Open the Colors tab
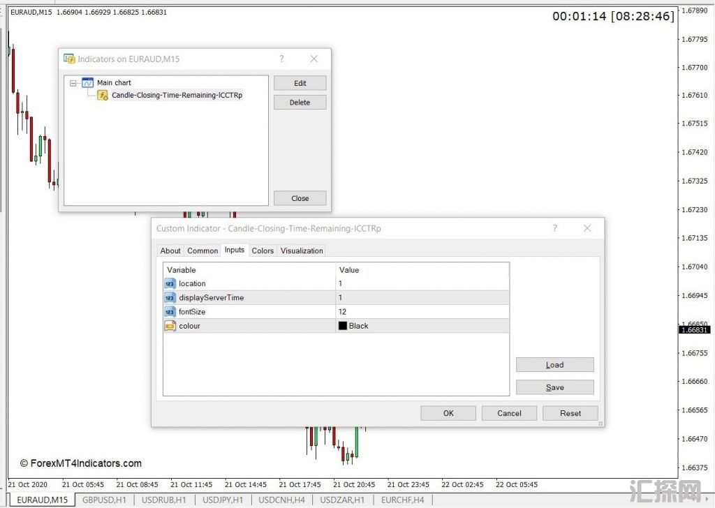 point(263,251)
